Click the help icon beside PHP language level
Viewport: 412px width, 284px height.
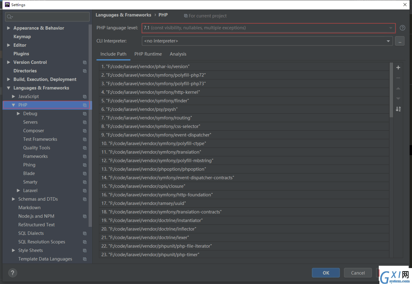coord(402,28)
